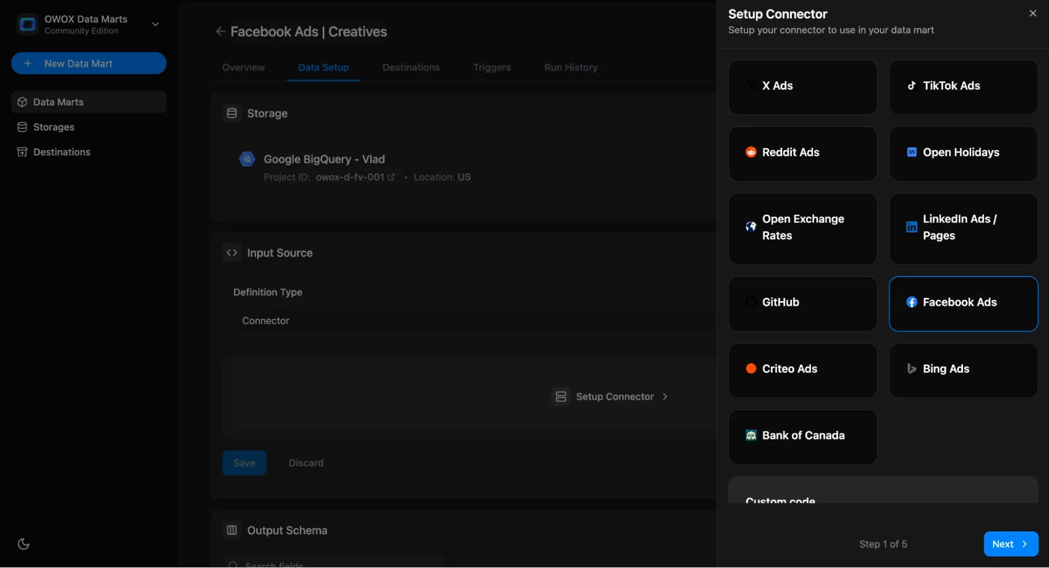Click the Google BigQuery storage icon
Screen dimensions: 1049x568
[x=247, y=159]
